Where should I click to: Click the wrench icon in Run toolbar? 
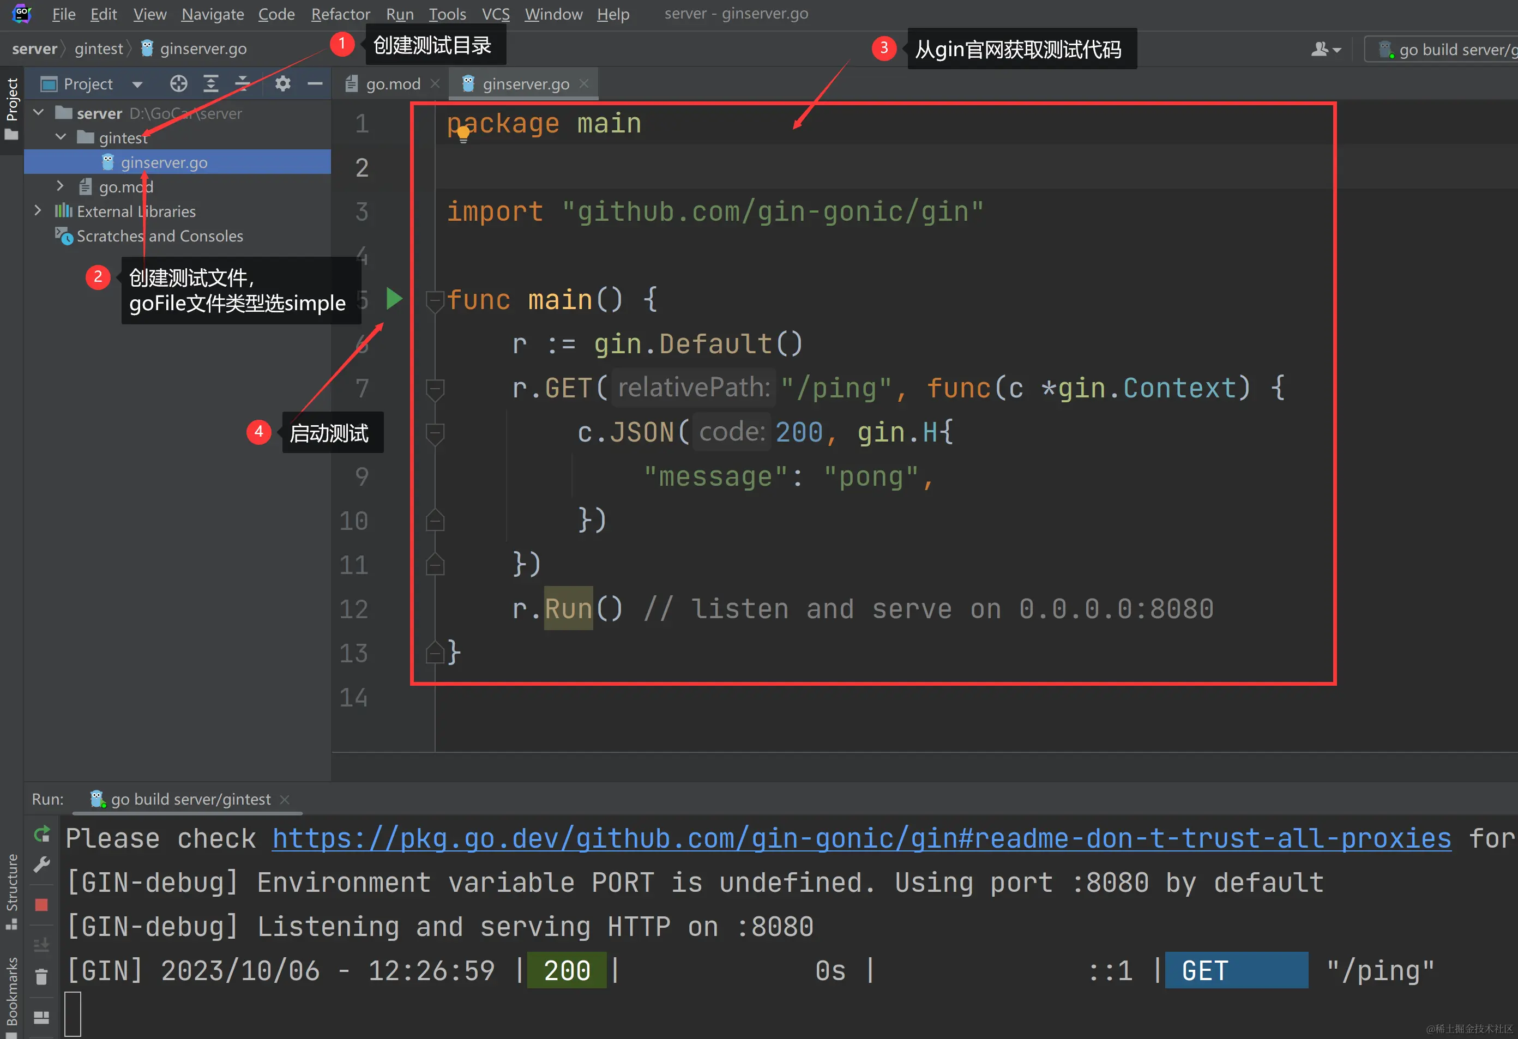(x=42, y=865)
